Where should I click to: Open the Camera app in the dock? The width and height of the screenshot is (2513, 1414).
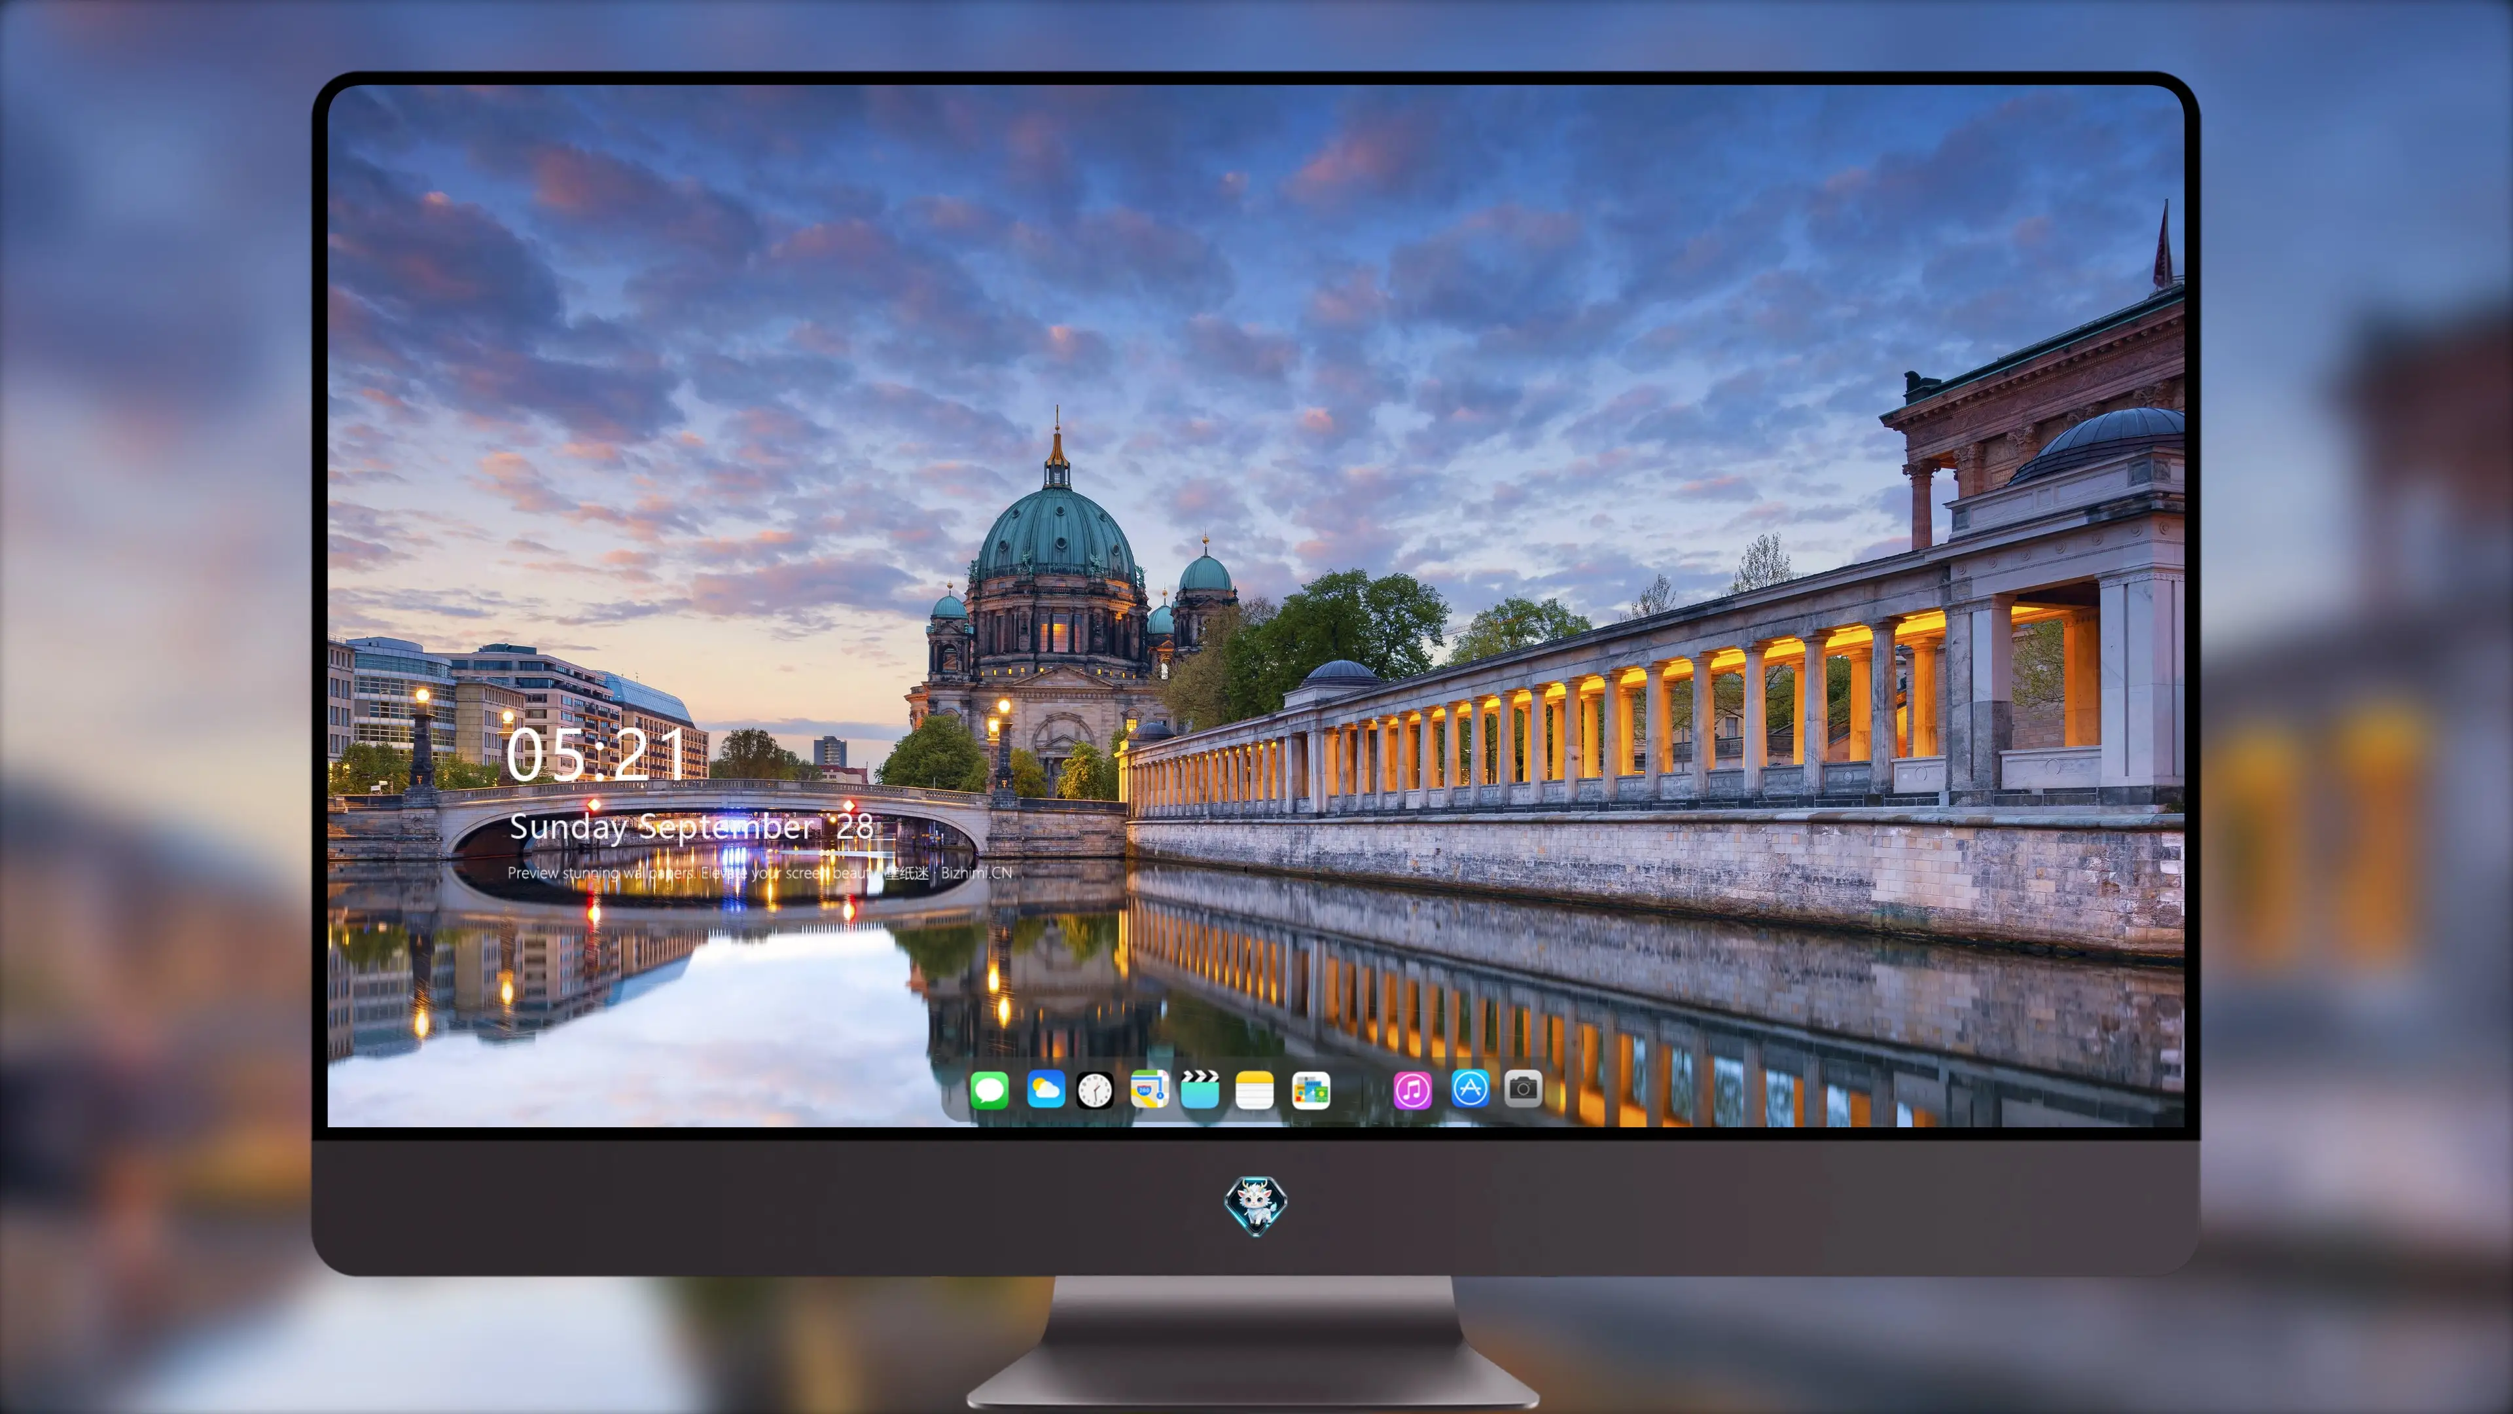[x=1523, y=1088]
